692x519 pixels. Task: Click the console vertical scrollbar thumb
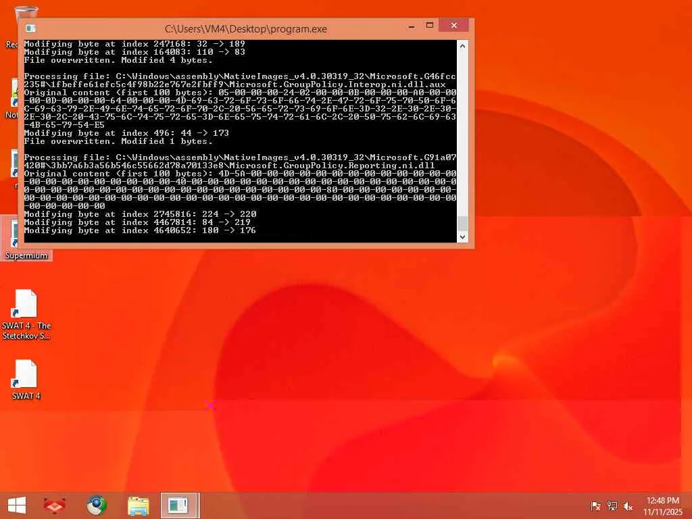(x=462, y=223)
